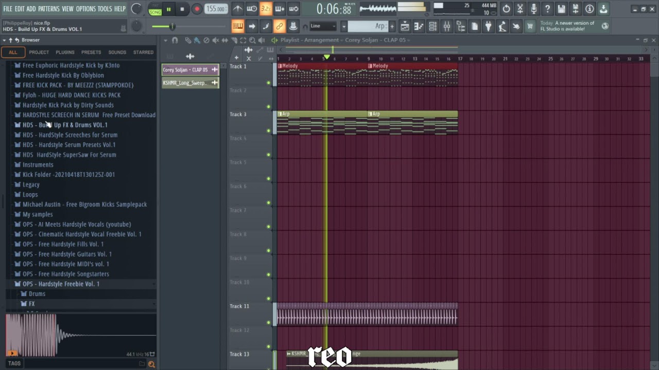Open the TOOLS menu
The image size is (659, 370).
coord(105,9)
